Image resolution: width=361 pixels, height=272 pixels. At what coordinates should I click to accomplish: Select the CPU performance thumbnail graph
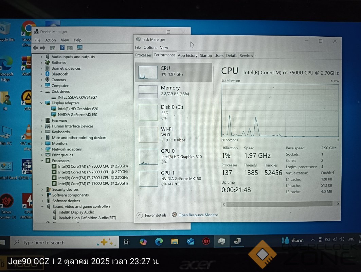[148, 72]
